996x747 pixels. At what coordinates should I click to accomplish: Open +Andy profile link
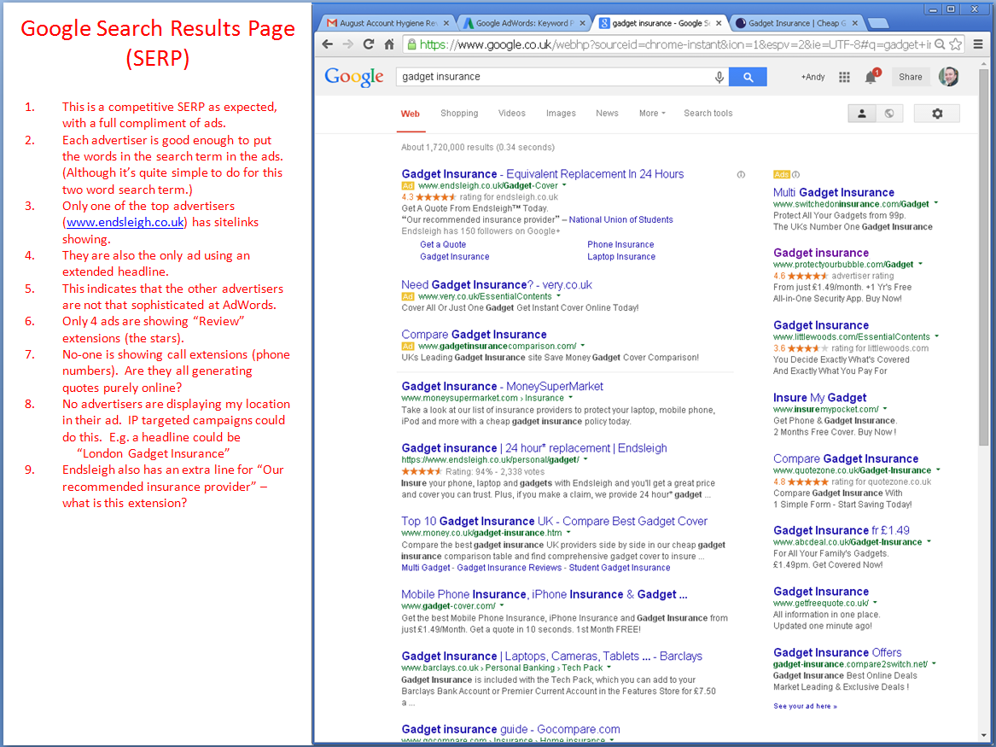click(813, 77)
